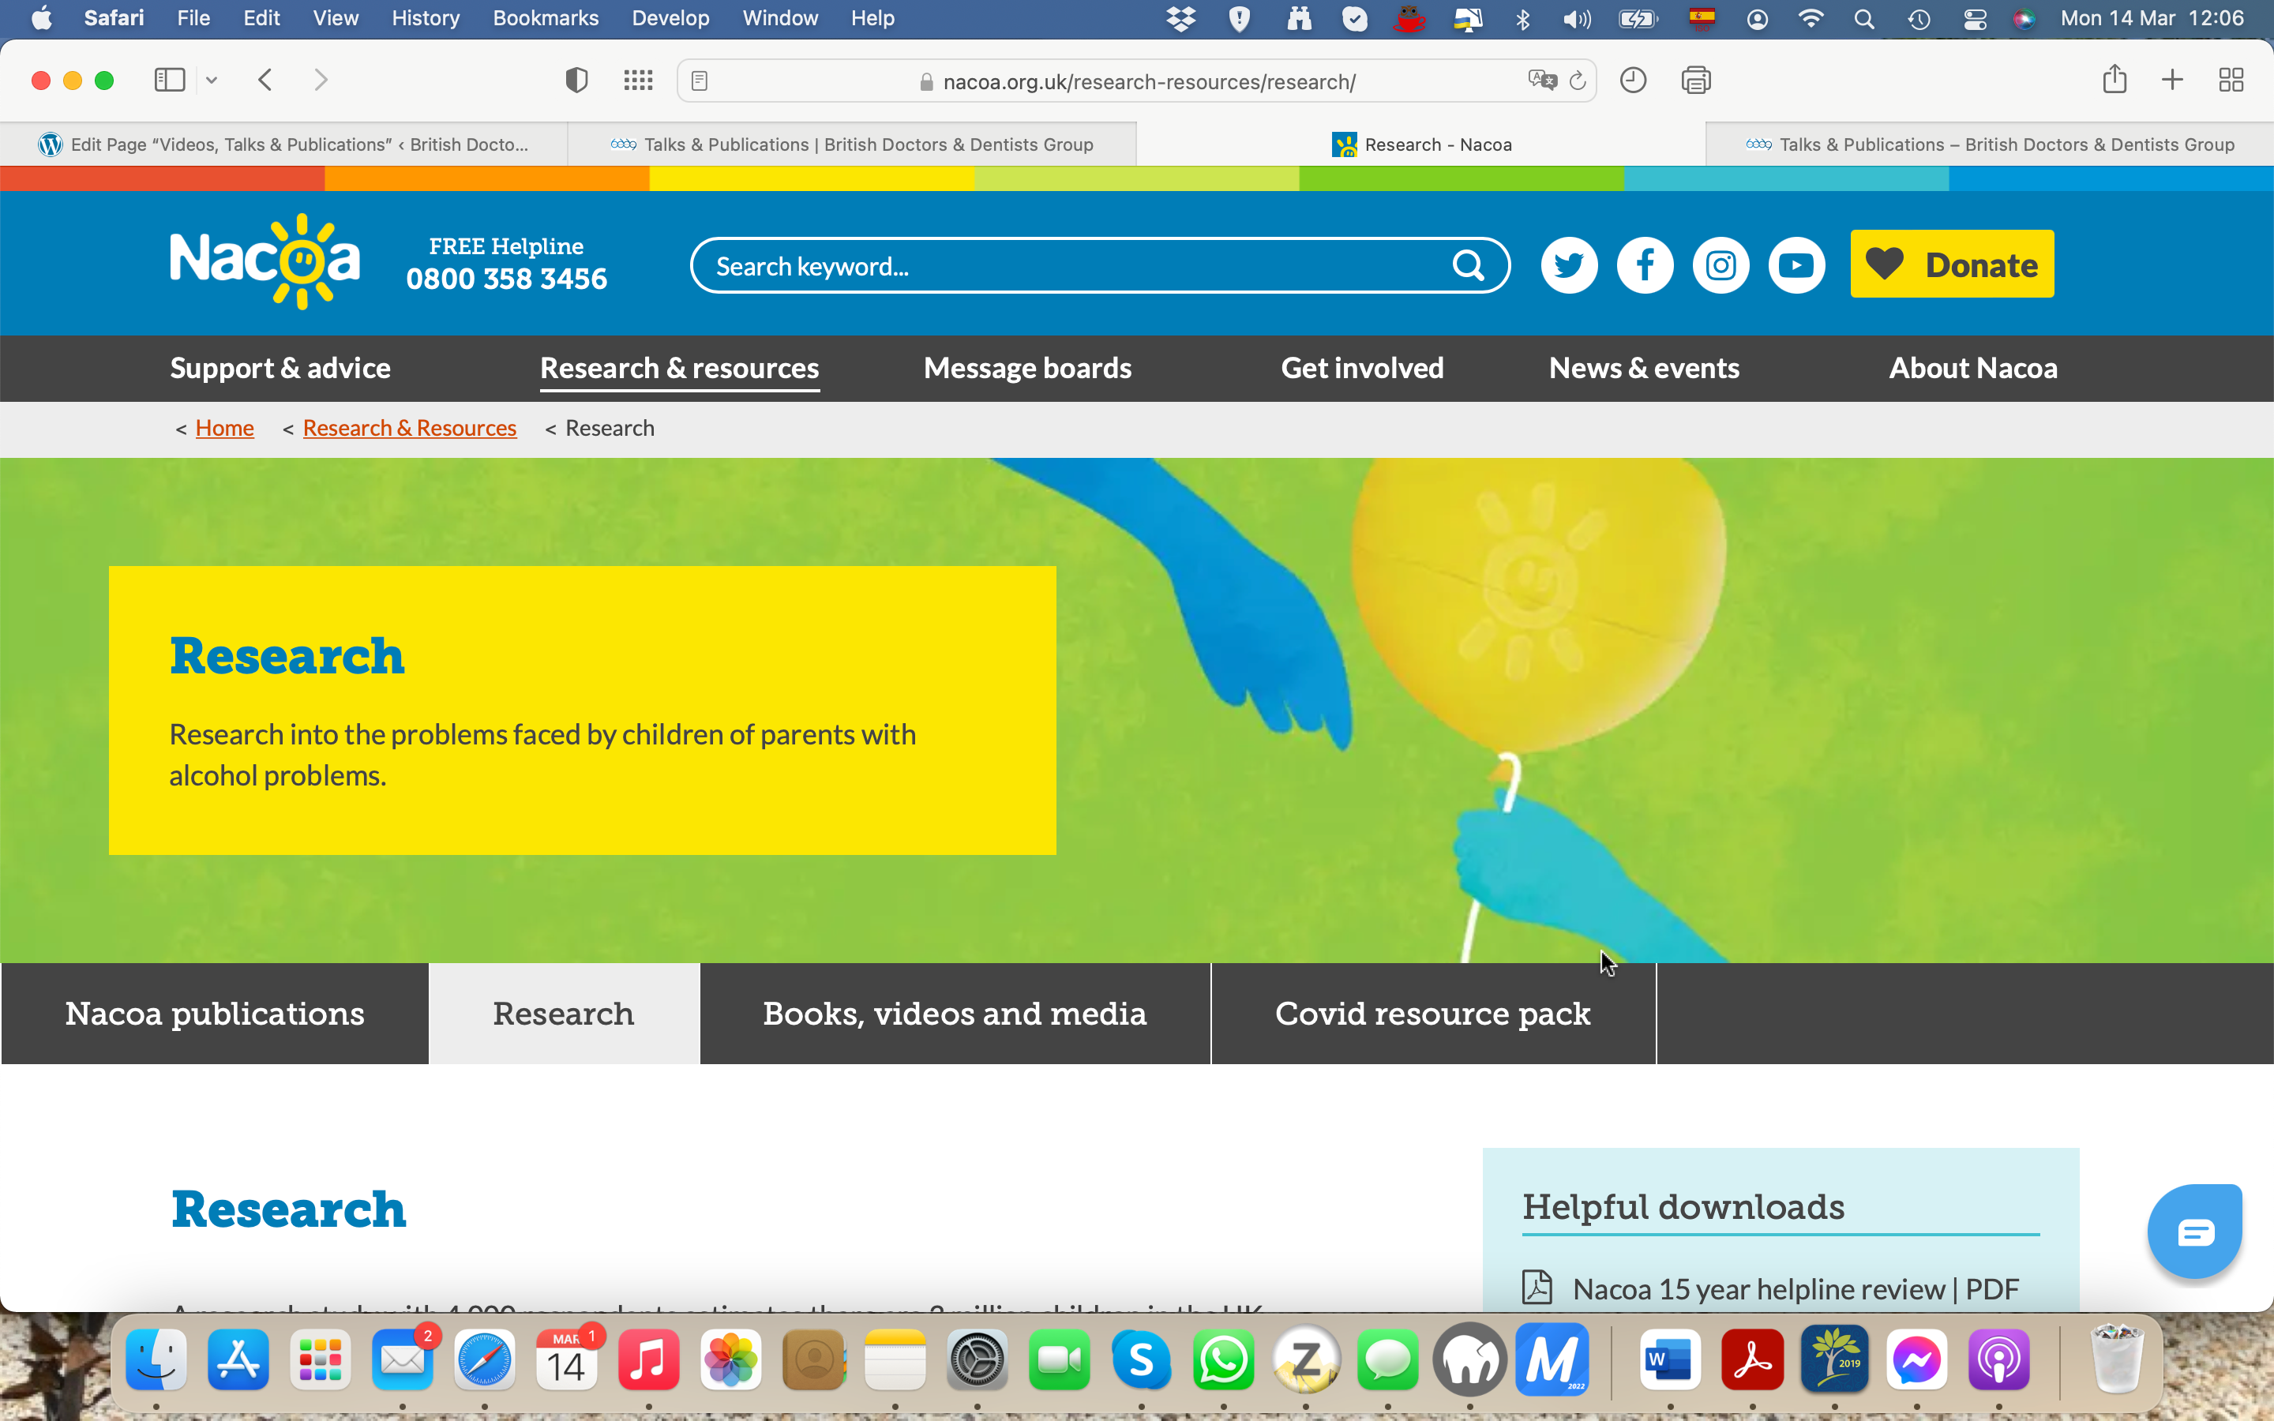Open battery status in menu bar

pos(1638,19)
